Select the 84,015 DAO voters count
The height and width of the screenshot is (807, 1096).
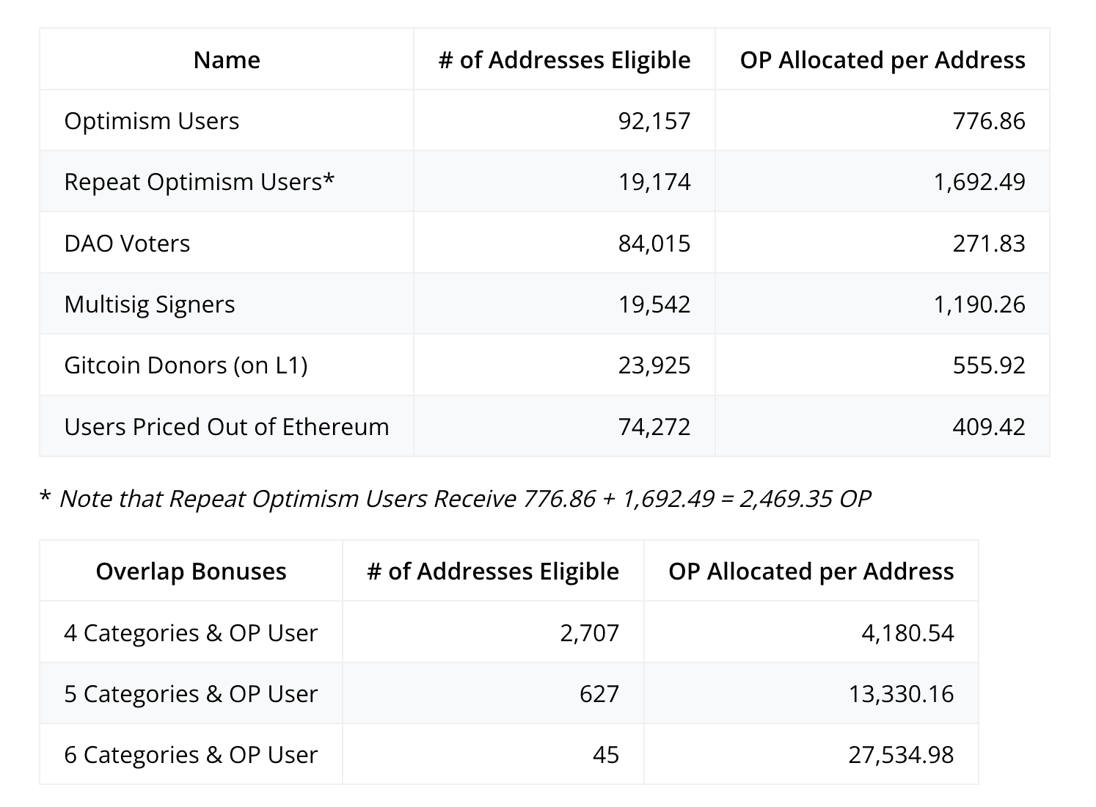[654, 244]
